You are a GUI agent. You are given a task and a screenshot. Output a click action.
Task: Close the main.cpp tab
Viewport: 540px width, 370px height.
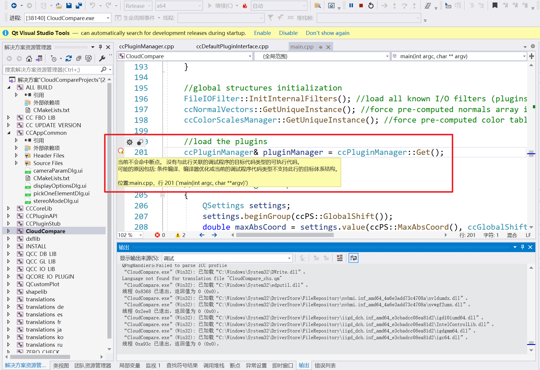[328, 47]
